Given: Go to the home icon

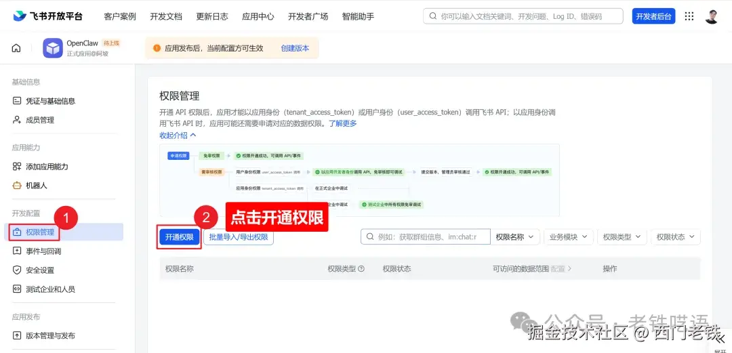Looking at the screenshot, I should [16, 48].
